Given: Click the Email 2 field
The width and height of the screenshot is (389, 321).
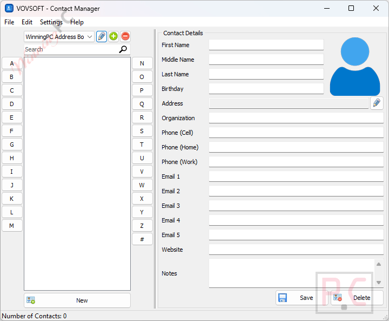Looking at the screenshot, I should pyautogui.click(x=296, y=191).
